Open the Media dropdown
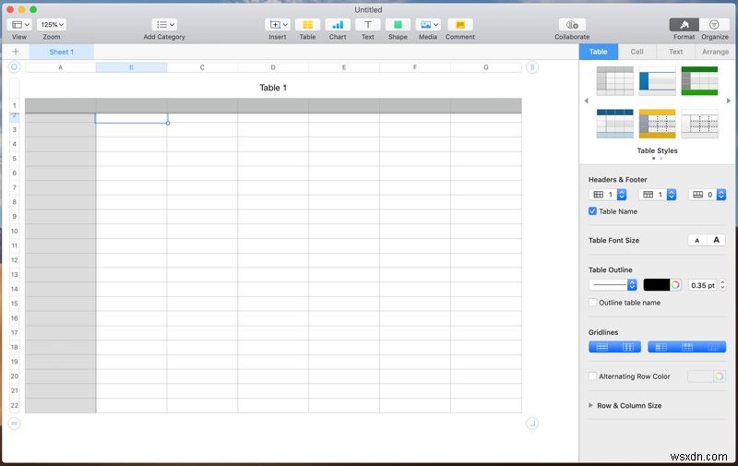Screen dimensions: 738x466 coord(428,25)
